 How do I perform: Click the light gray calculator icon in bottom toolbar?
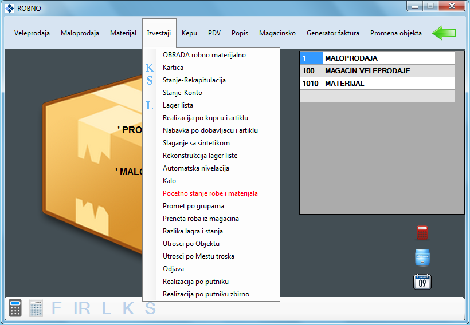click(36, 308)
